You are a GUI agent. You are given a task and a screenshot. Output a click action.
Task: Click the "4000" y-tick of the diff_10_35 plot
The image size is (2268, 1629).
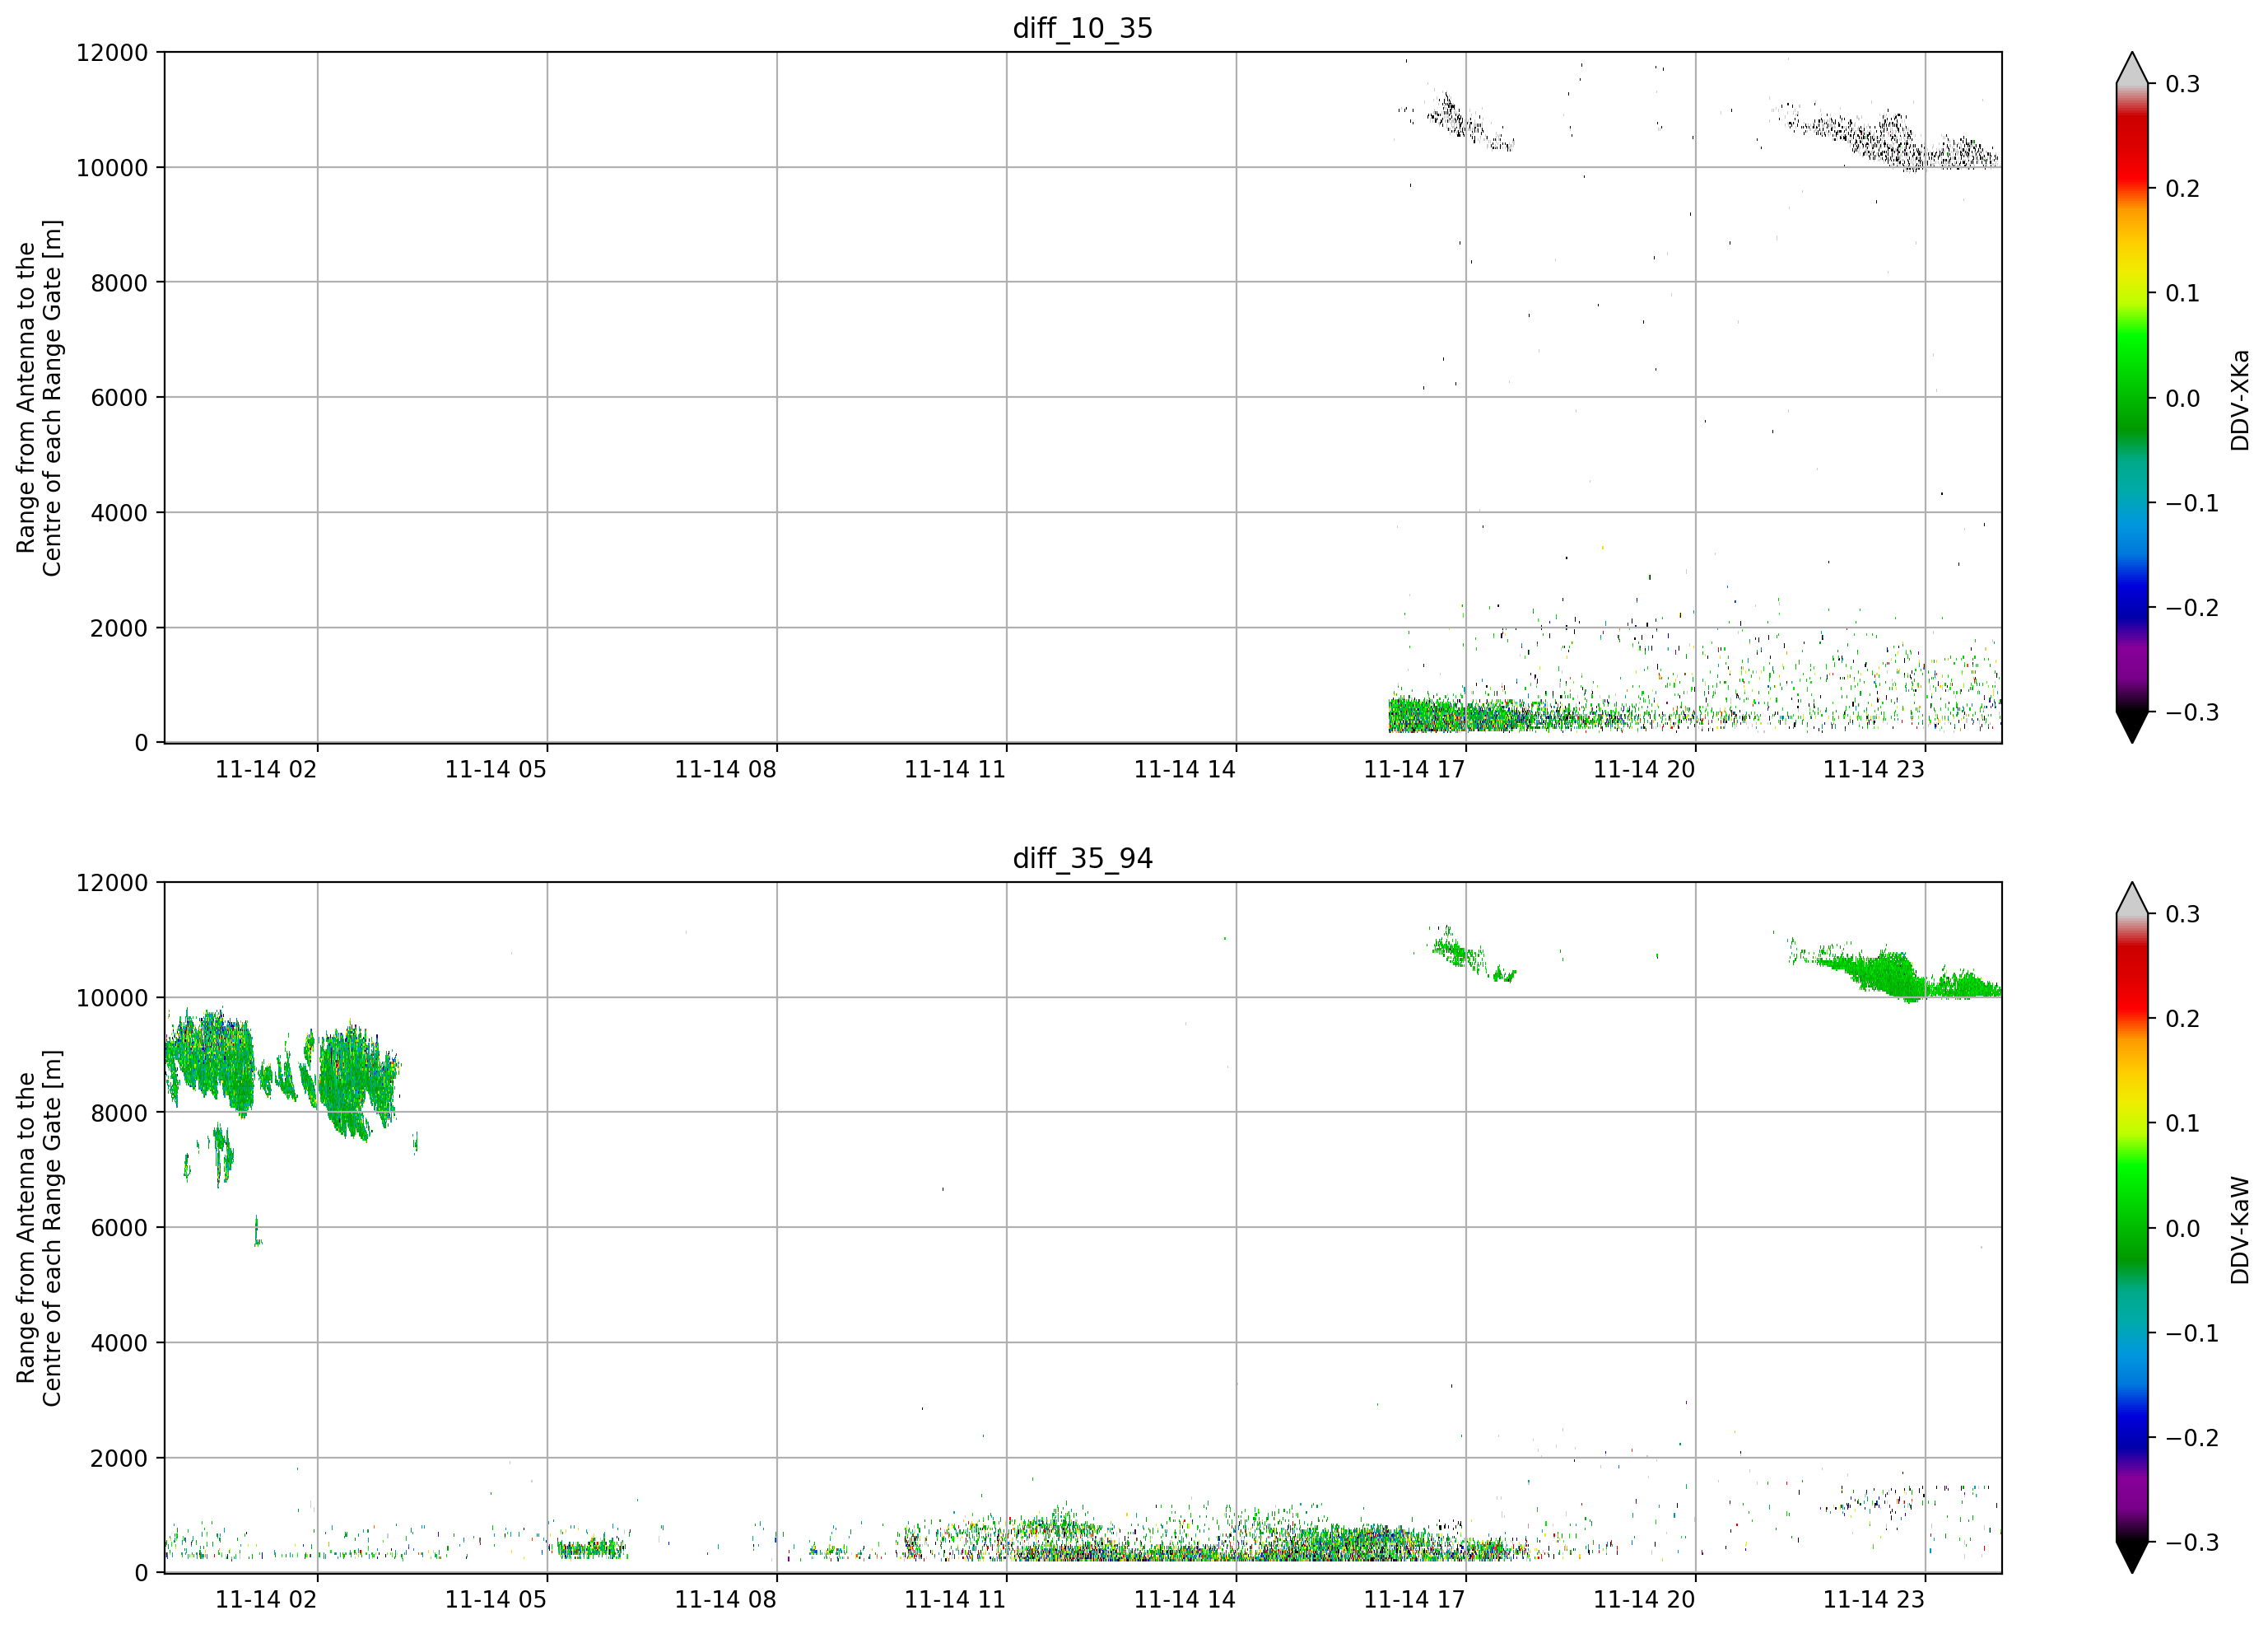[x=119, y=513]
